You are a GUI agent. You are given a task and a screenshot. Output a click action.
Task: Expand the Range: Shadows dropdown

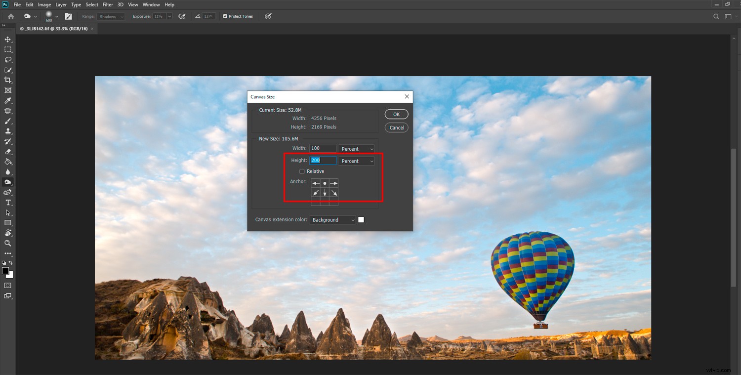click(x=111, y=16)
